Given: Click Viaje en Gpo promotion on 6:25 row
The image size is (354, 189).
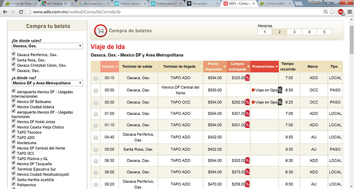Looking at the screenshot, I should tap(266, 102).
